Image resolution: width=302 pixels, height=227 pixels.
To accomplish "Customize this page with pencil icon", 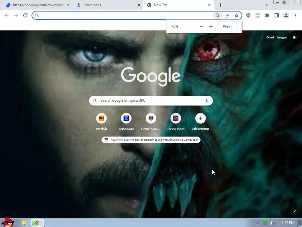I will (x=295, y=211).
